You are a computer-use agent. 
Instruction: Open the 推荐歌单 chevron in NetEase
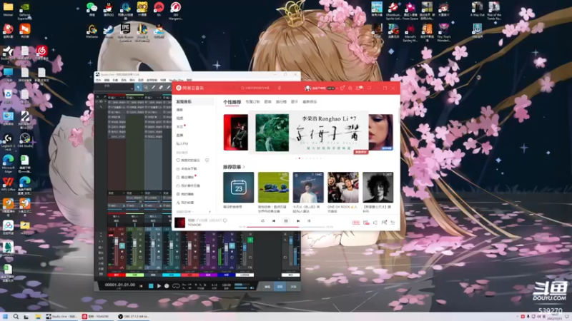pyautogui.click(x=244, y=167)
